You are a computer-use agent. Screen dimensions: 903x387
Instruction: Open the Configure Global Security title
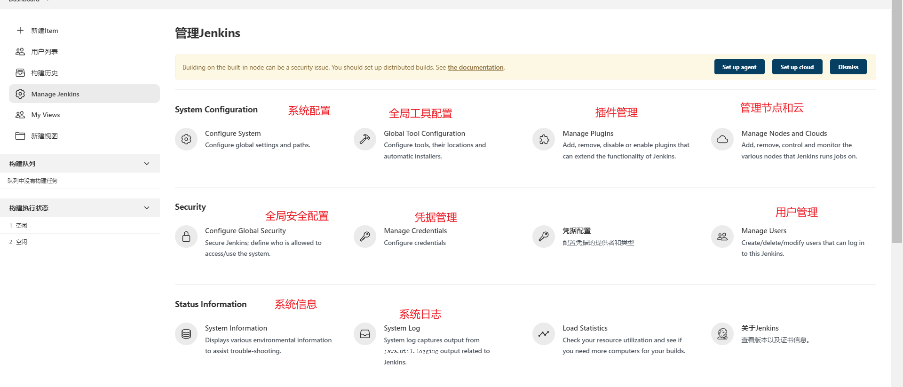(x=246, y=231)
